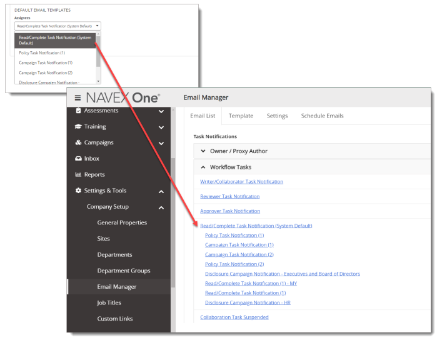Open Departments under Company Setup
Viewport: 437px width, 340px height.
click(x=114, y=255)
